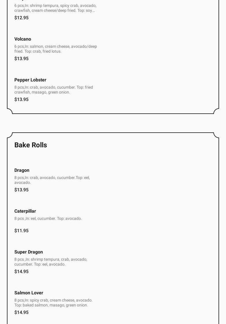Click Salmon Lover's $14.95 price
The height and width of the screenshot is (324, 226).
21,312
